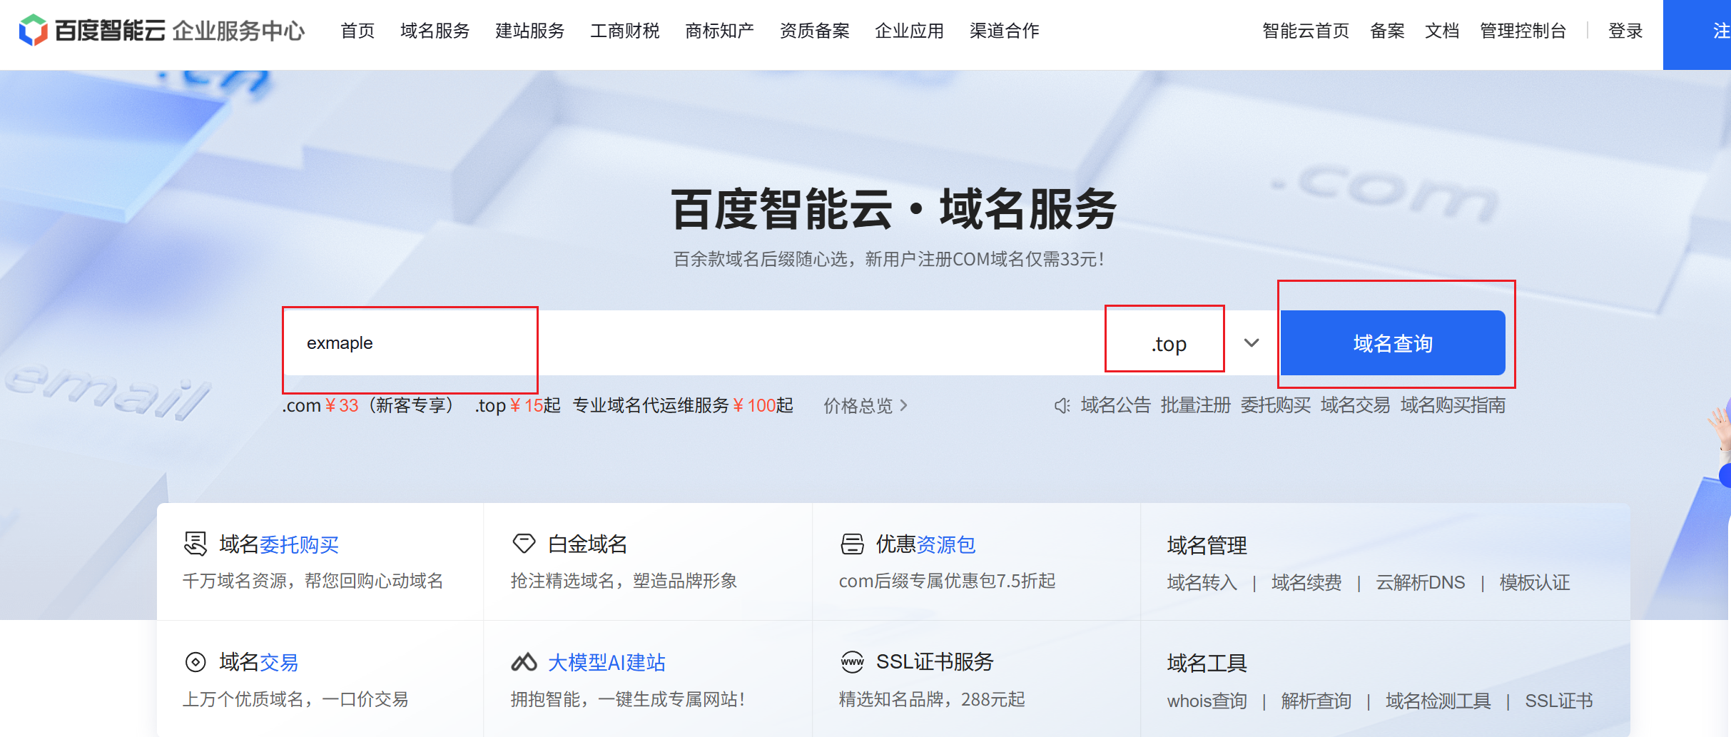Click the .top ¥15起 price offer
Viewport: 1731px width, 737px height.
coord(518,405)
